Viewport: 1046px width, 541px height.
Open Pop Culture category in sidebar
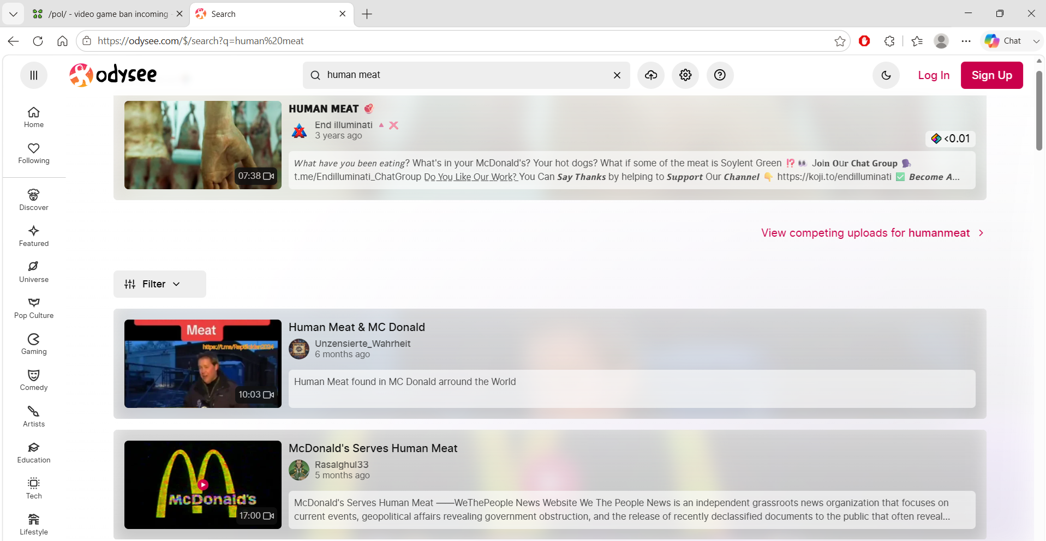34,308
